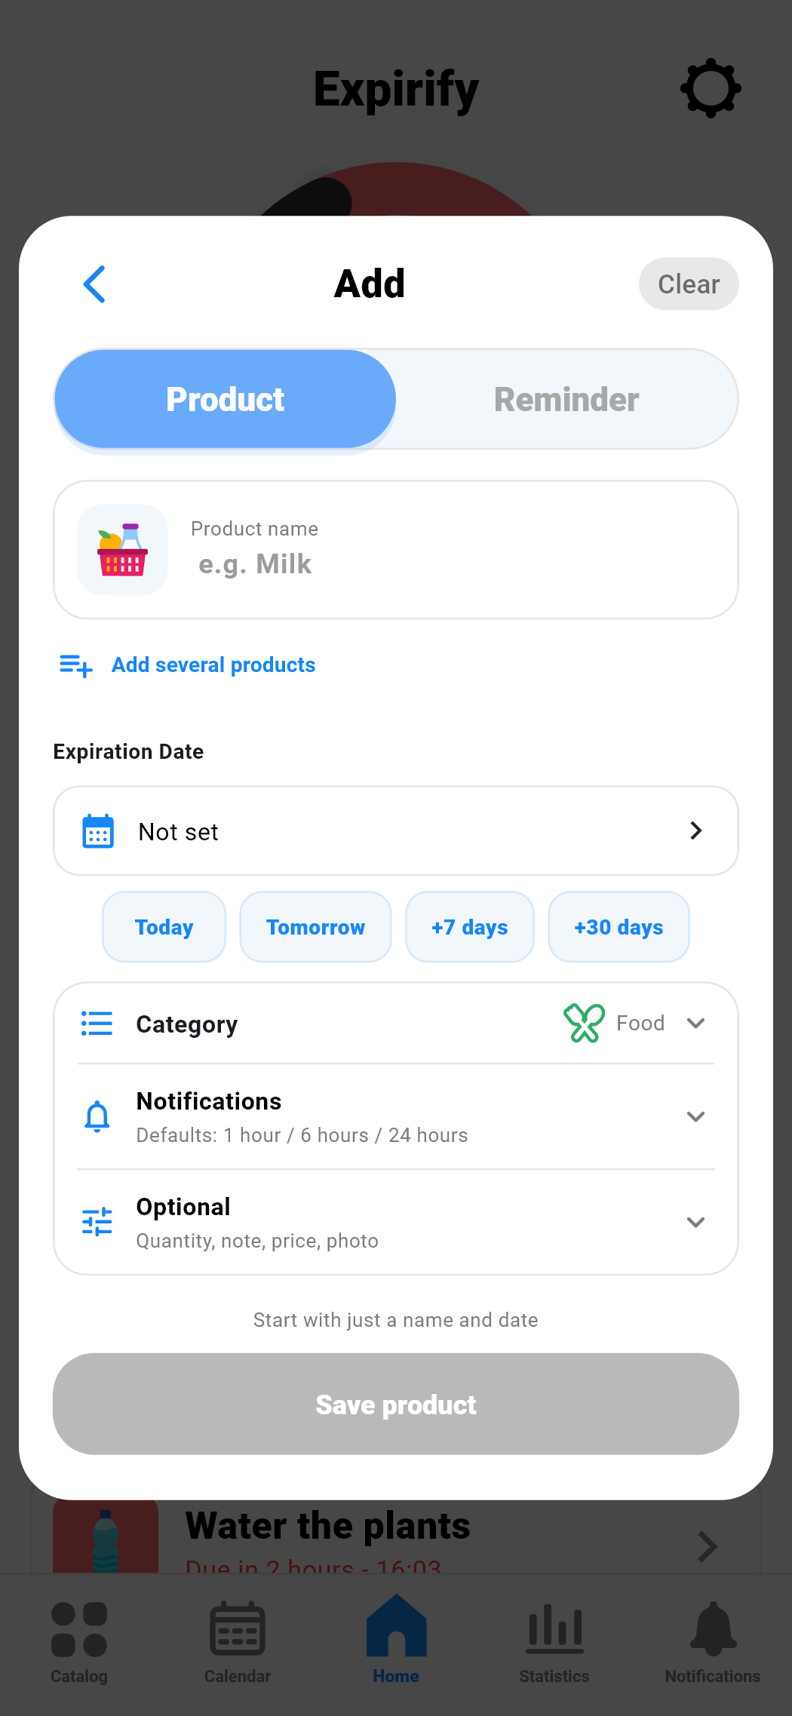Image resolution: width=792 pixels, height=1716 pixels.
Task: Open Notifications in bottom navigation
Action: [x=713, y=1643]
